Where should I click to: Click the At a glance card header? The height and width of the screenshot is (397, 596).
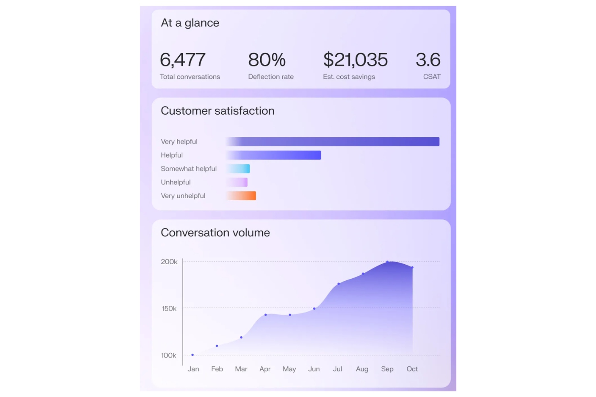click(x=190, y=23)
